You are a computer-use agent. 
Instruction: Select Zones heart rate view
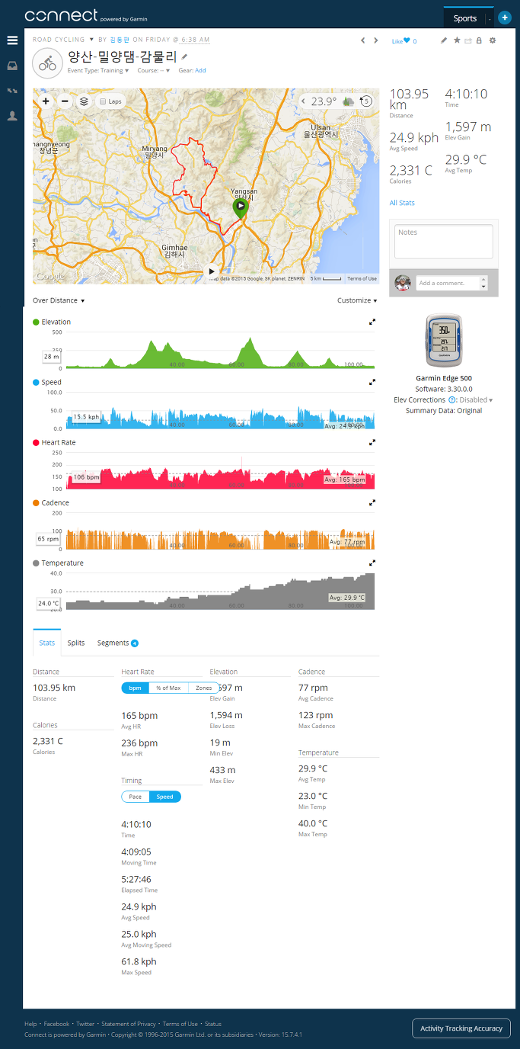[203, 688]
